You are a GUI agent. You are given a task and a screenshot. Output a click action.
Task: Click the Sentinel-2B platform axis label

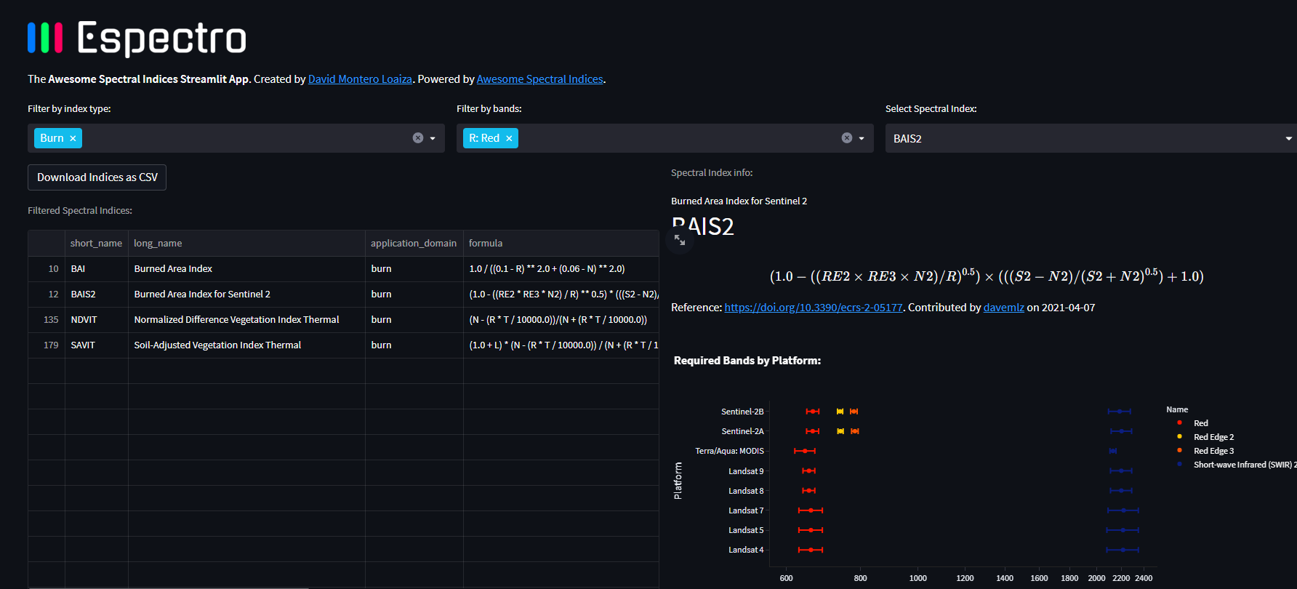pos(742,412)
